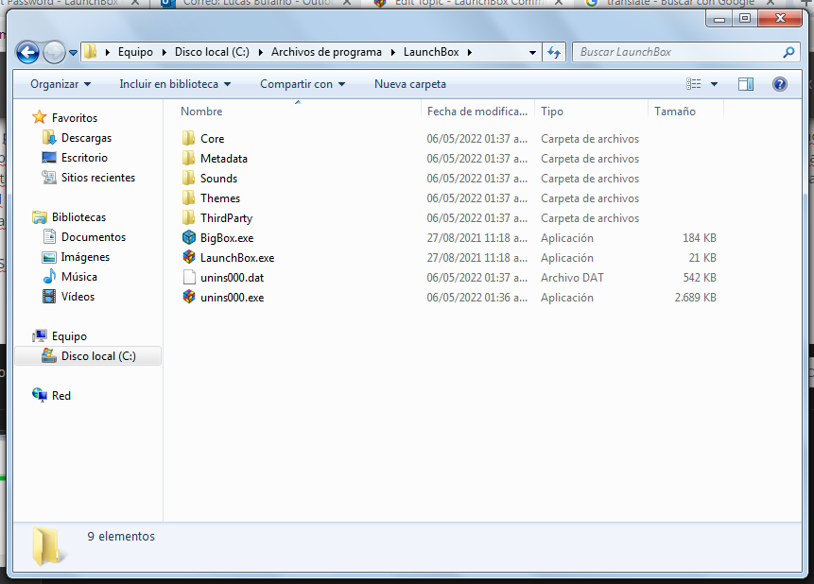Screen dimensions: 814x584
Task: Open the recent pages dropdown arrow
Action: tap(73, 52)
